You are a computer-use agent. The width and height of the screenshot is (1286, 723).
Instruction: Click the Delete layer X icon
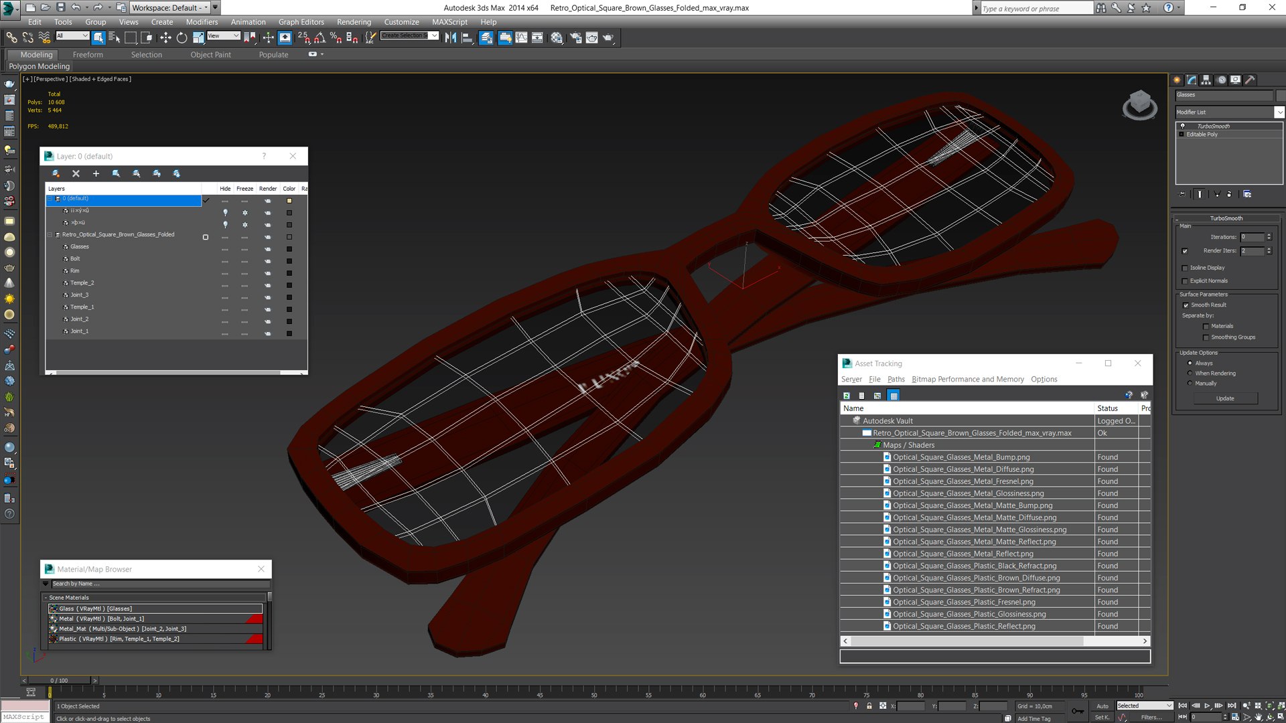(x=76, y=173)
